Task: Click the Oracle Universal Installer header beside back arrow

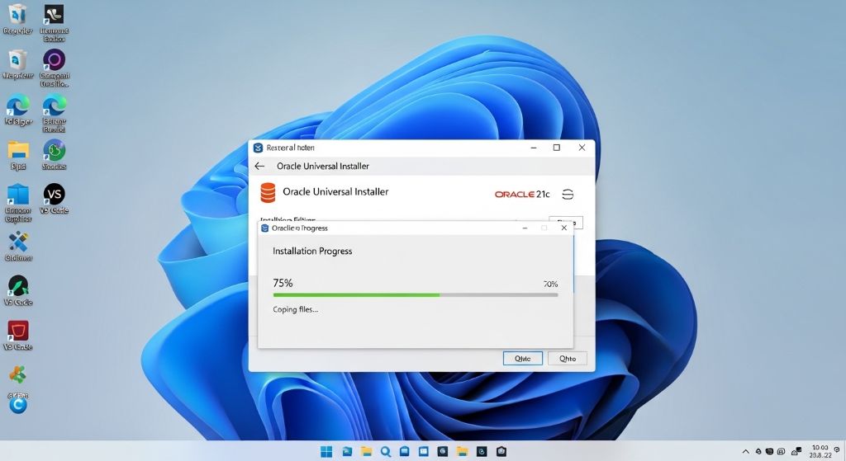Action: (323, 166)
